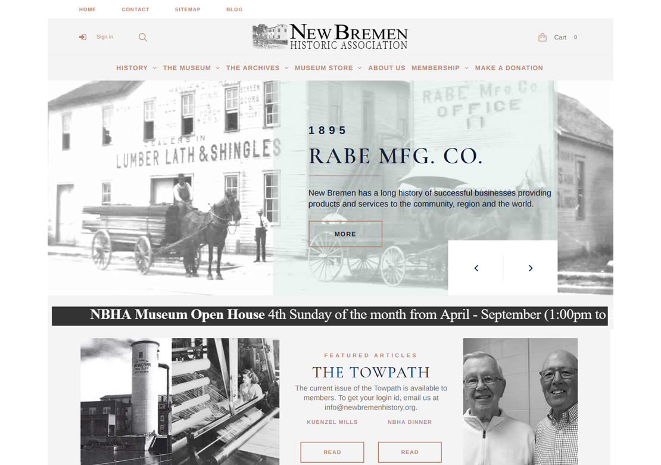Open the Sitemap link

click(188, 10)
